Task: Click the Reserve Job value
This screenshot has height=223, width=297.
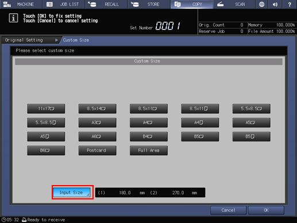Action: click(x=242, y=32)
